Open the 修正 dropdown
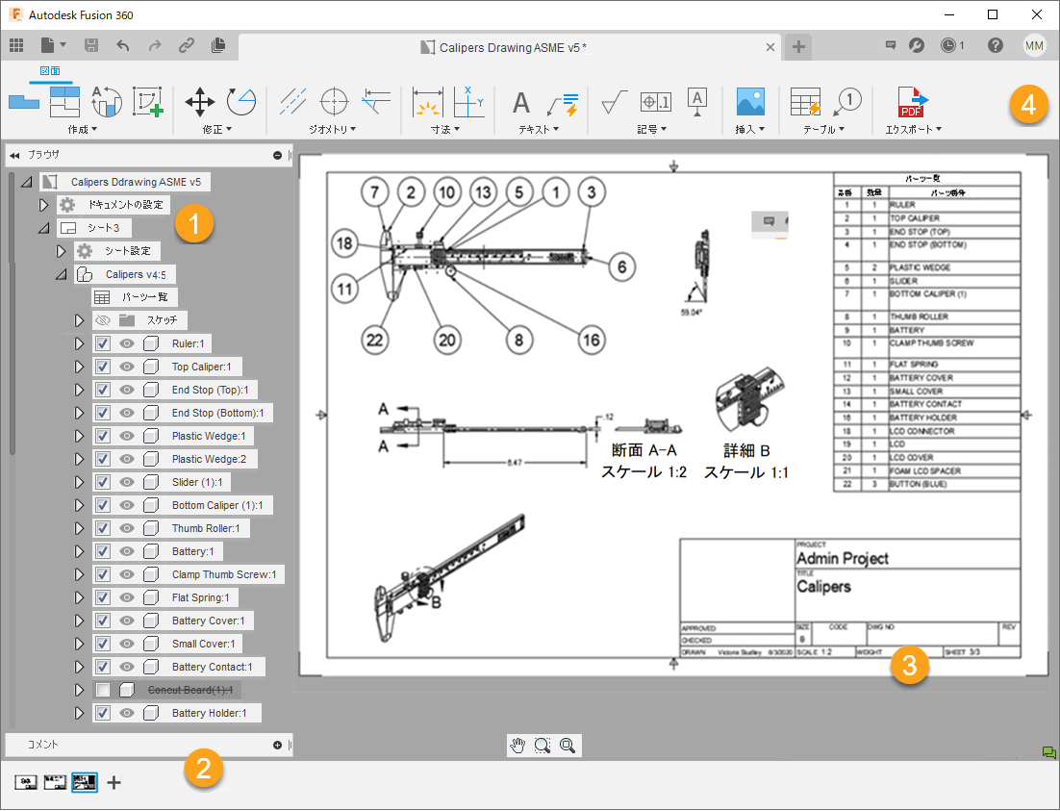The image size is (1060, 811). pyautogui.click(x=217, y=129)
